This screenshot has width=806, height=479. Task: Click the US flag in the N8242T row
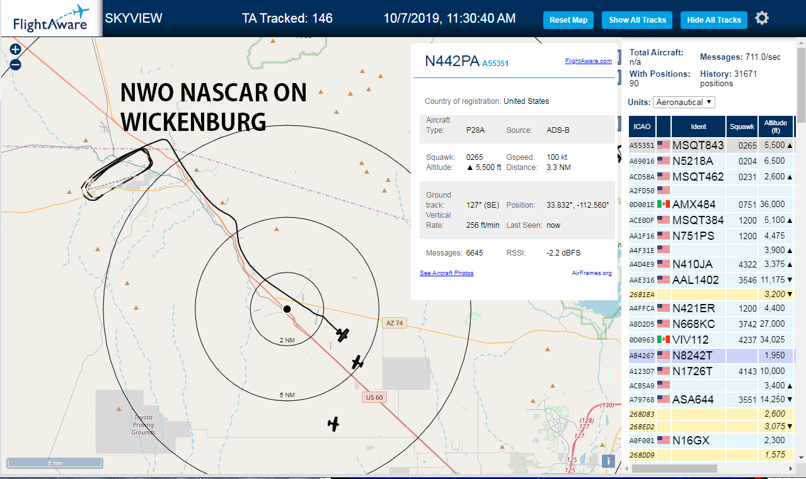[664, 355]
